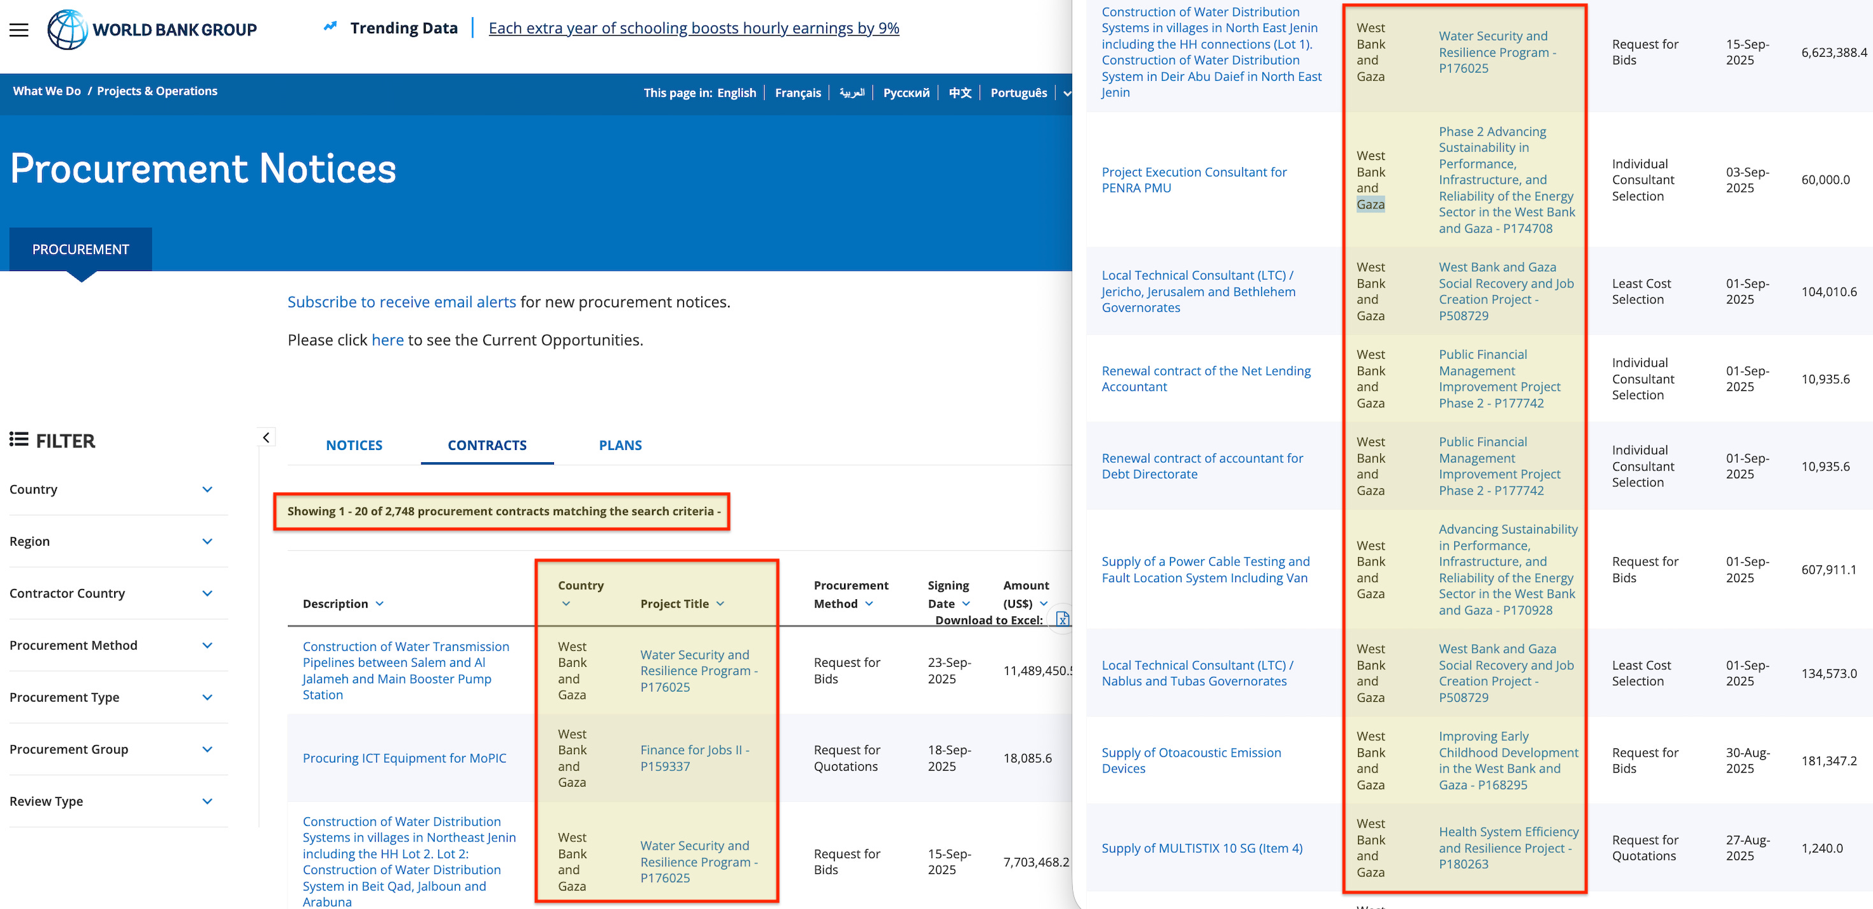This screenshot has height=909, width=1873.
Task: Click the PROCUREMENT button
Action: tap(81, 249)
